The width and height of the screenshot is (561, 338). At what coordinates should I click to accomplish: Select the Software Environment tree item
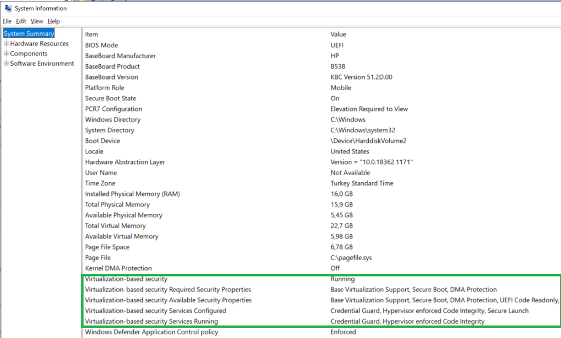[x=42, y=64]
